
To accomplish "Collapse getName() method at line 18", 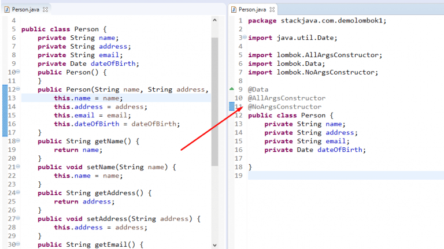I will coord(18,140).
